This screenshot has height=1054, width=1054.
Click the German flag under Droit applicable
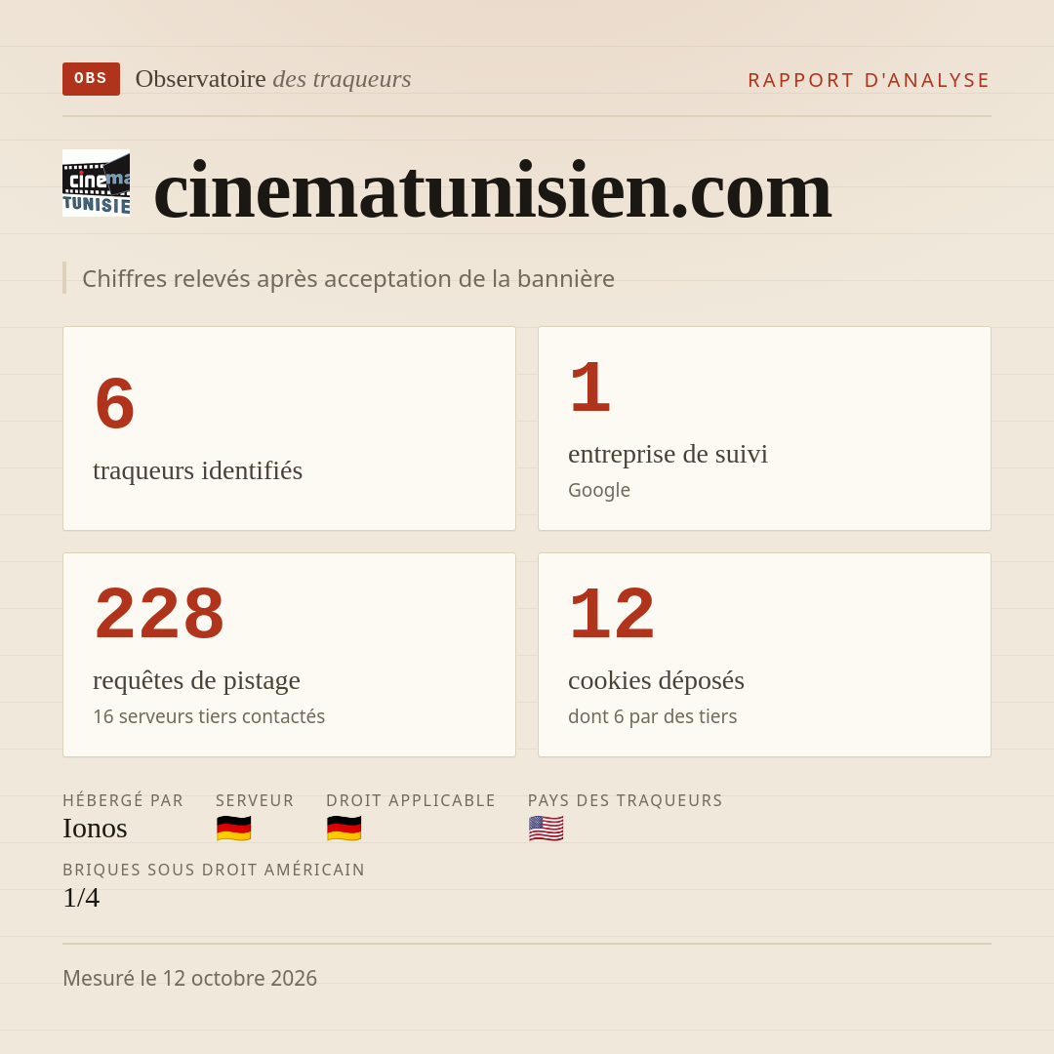(345, 829)
